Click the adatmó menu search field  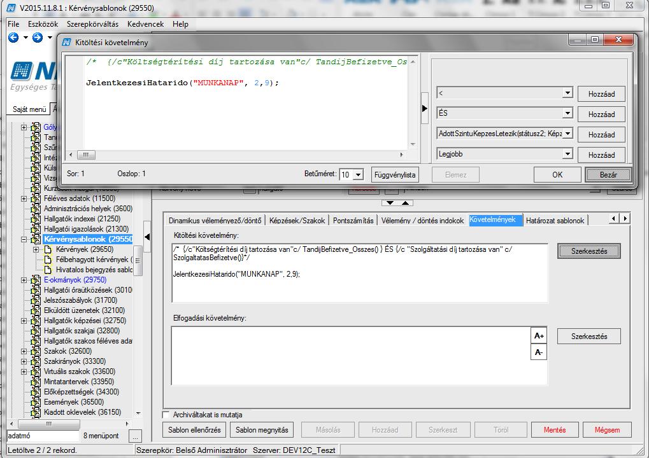43,436
